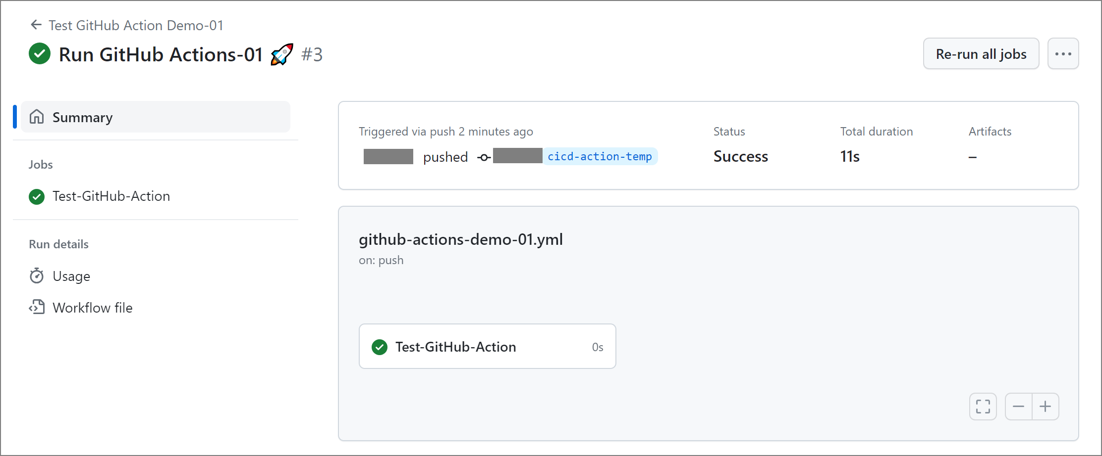The height and width of the screenshot is (456, 1102).
Task: Open Test GitHub Action Demo-01 workflow link
Action: pos(136,25)
